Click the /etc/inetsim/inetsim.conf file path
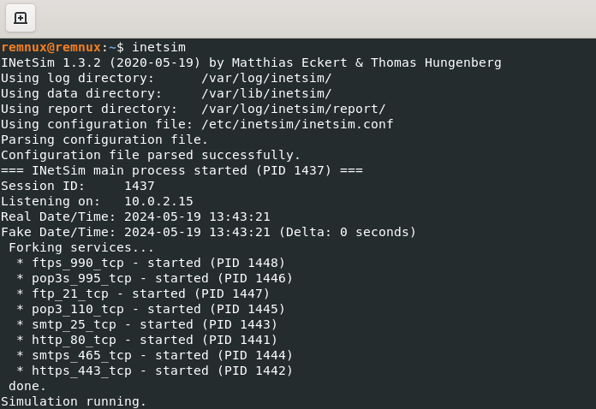The image size is (596, 409). pos(297,124)
